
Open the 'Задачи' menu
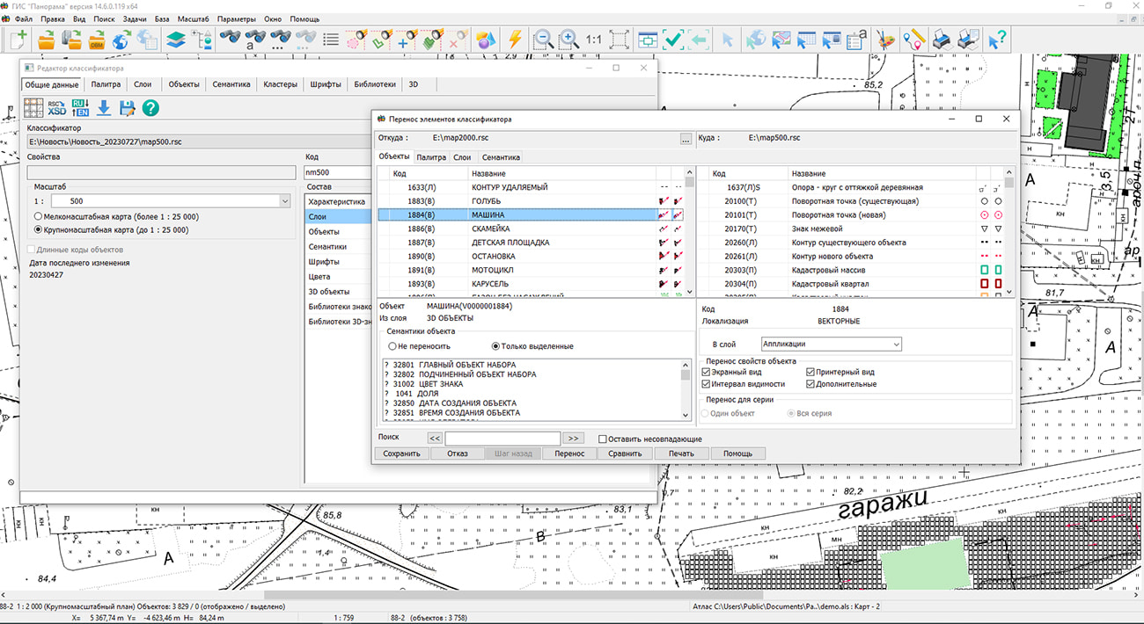135,19
